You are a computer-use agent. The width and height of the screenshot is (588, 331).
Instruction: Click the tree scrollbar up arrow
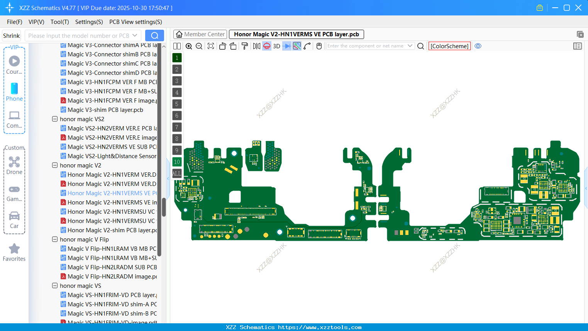pyautogui.click(x=164, y=46)
